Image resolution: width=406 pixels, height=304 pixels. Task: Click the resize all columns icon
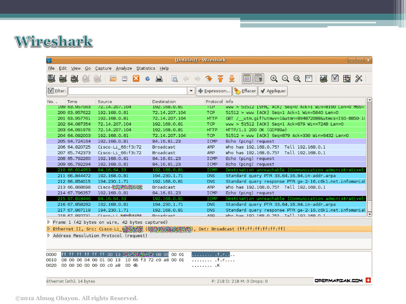[308, 78]
